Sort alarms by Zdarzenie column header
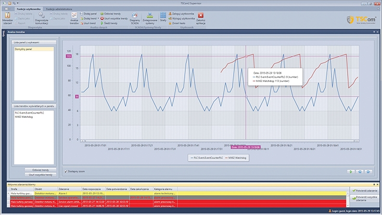Viewport: 382px width, 215px height. [69, 189]
